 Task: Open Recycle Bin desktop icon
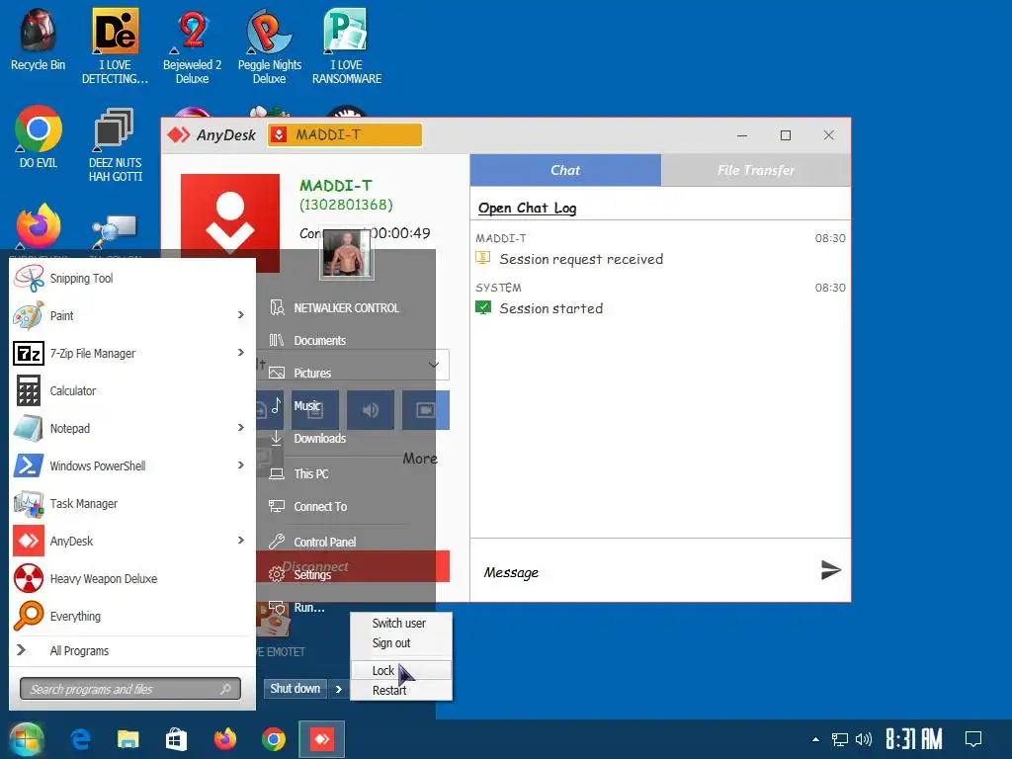(39, 40)
